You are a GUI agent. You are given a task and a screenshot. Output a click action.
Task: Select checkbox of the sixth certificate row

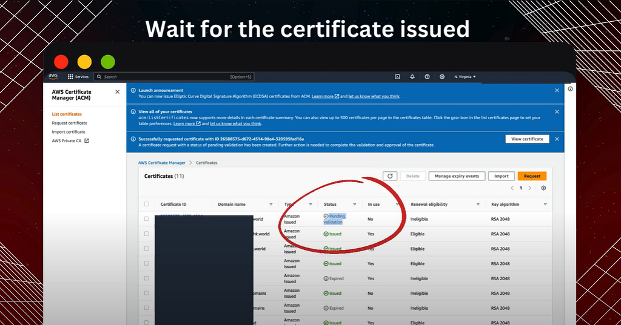(x=146, y=293)
